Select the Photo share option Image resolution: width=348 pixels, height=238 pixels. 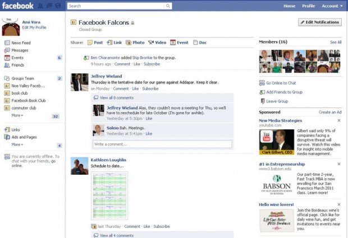[128, 43]
